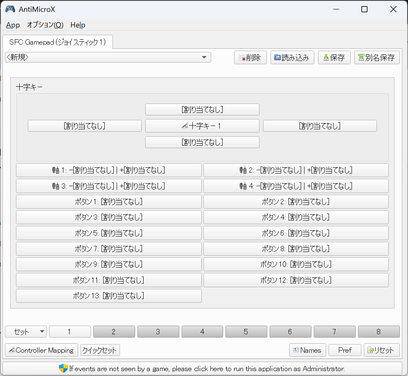Switch to set 8
The height and width of the screenshot is (376, 408).
[379, 332]
